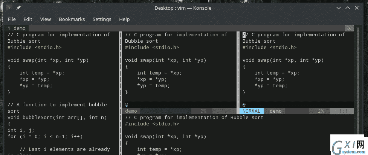Click "#include <stdio.h>" in left pane

tap(35, 48)
